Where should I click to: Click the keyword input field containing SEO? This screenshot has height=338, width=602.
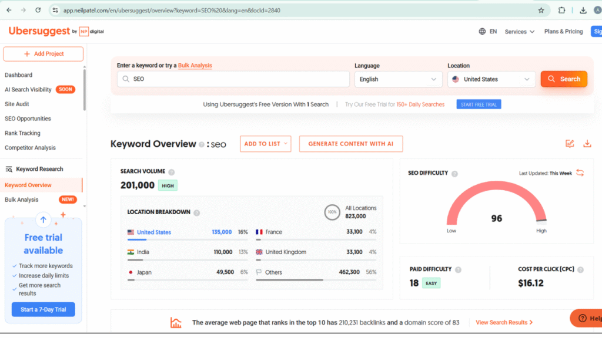coord(235,79)
